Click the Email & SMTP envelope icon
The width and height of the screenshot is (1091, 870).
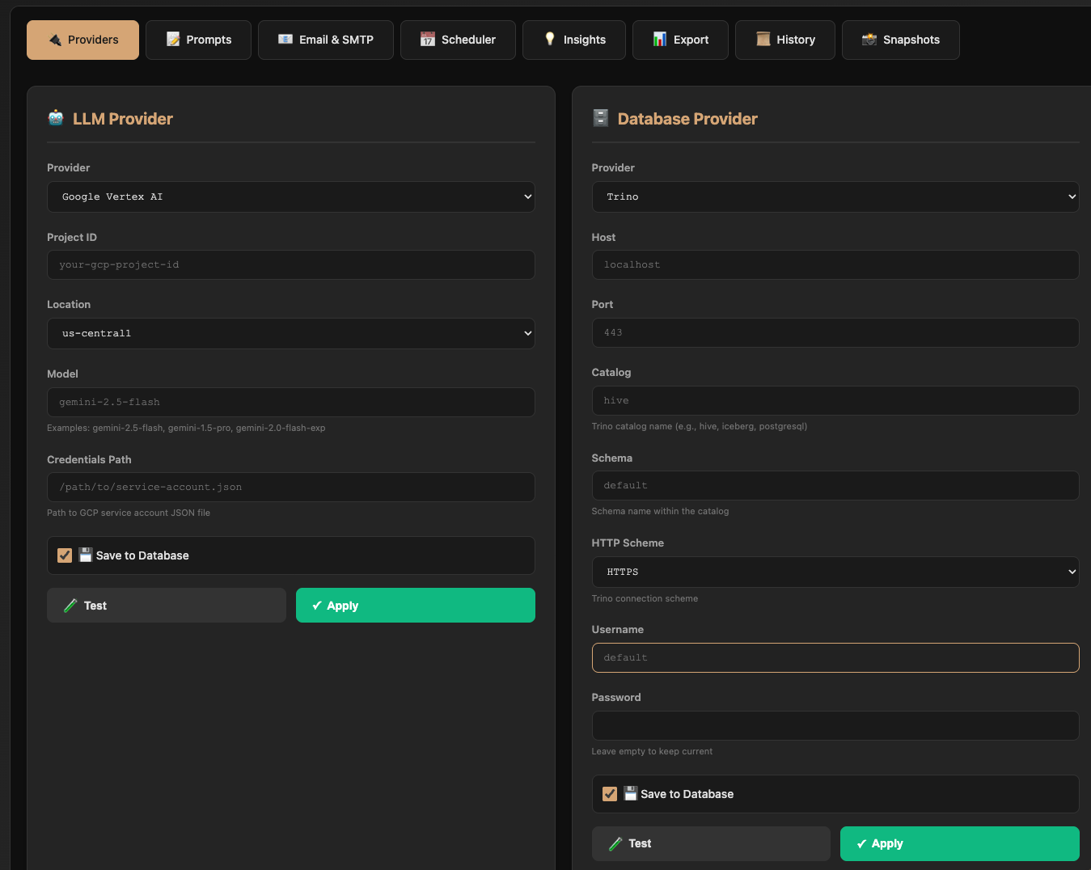pyautogui.click(x=285, y=39)
